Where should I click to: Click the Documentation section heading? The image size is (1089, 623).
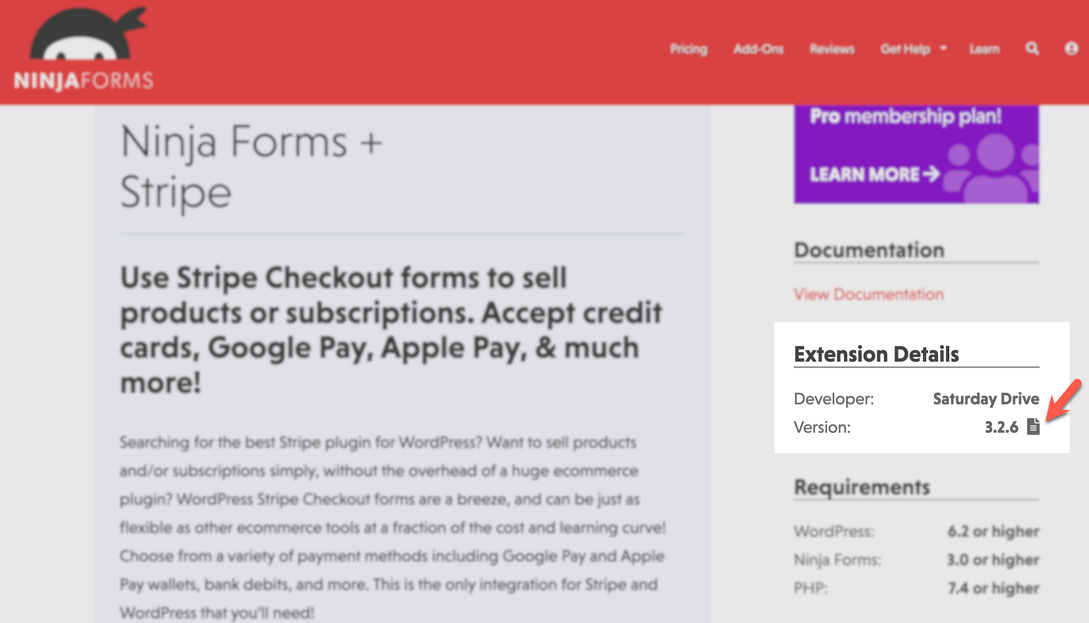point(869,250)
